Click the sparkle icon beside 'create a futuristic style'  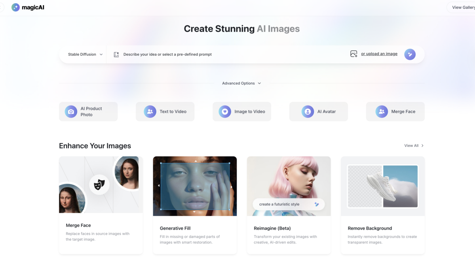coord(317,204)
